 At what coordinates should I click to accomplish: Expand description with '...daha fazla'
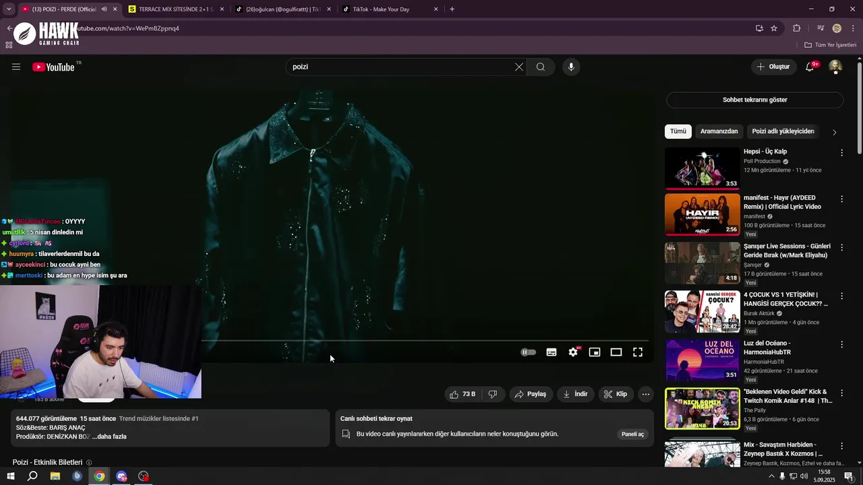[x=109, y=437]
